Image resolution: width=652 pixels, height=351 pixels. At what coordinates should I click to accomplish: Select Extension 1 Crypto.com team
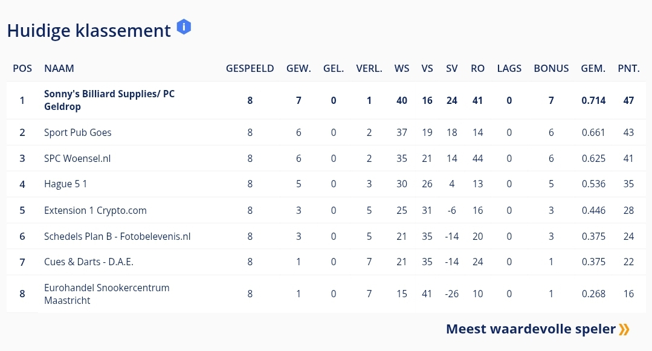tap(95, 210)
